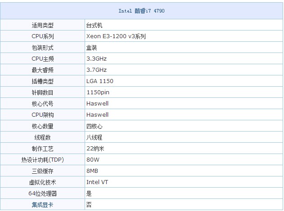This screenshot has height=211, width=284.
Task: Select the label 制作工艺
Action: click(x=42, y=149)
